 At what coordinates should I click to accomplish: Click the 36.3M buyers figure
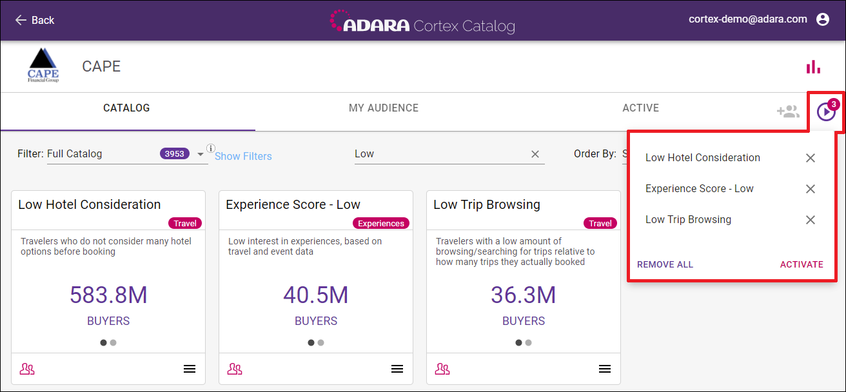coord(524,295)
